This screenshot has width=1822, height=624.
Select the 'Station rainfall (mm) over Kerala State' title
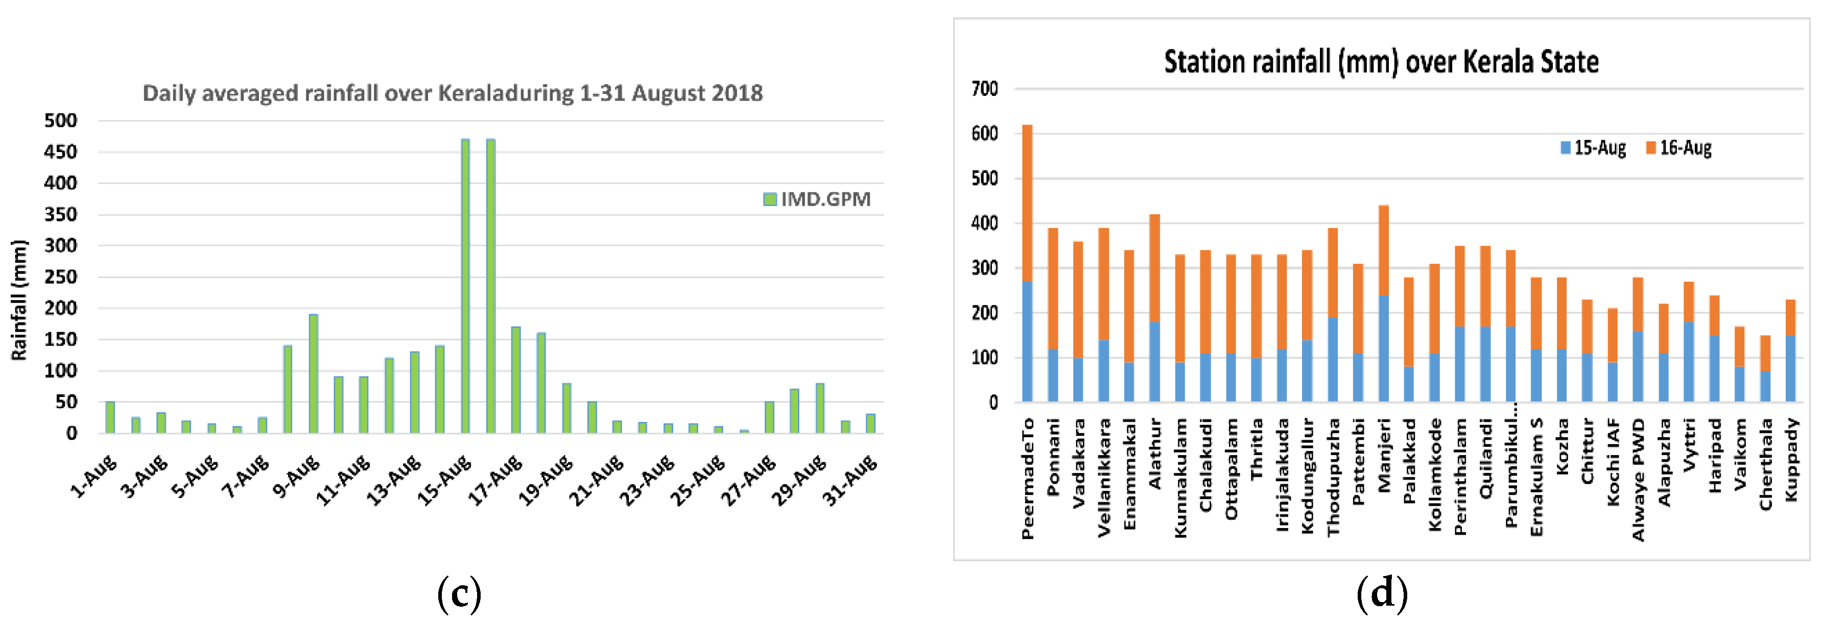point(1381,62)
